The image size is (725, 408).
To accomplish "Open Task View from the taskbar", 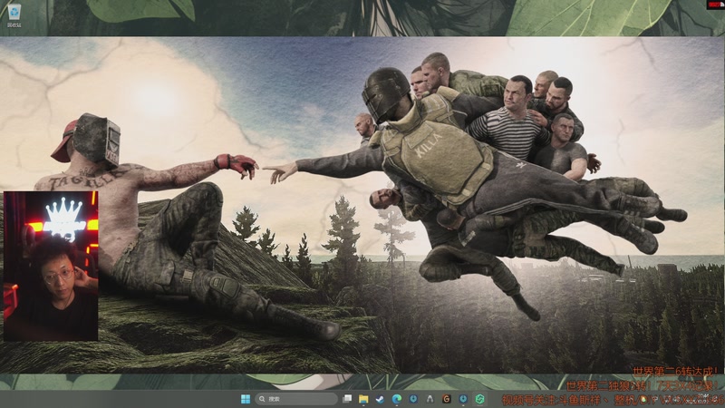I will (347, 399).
